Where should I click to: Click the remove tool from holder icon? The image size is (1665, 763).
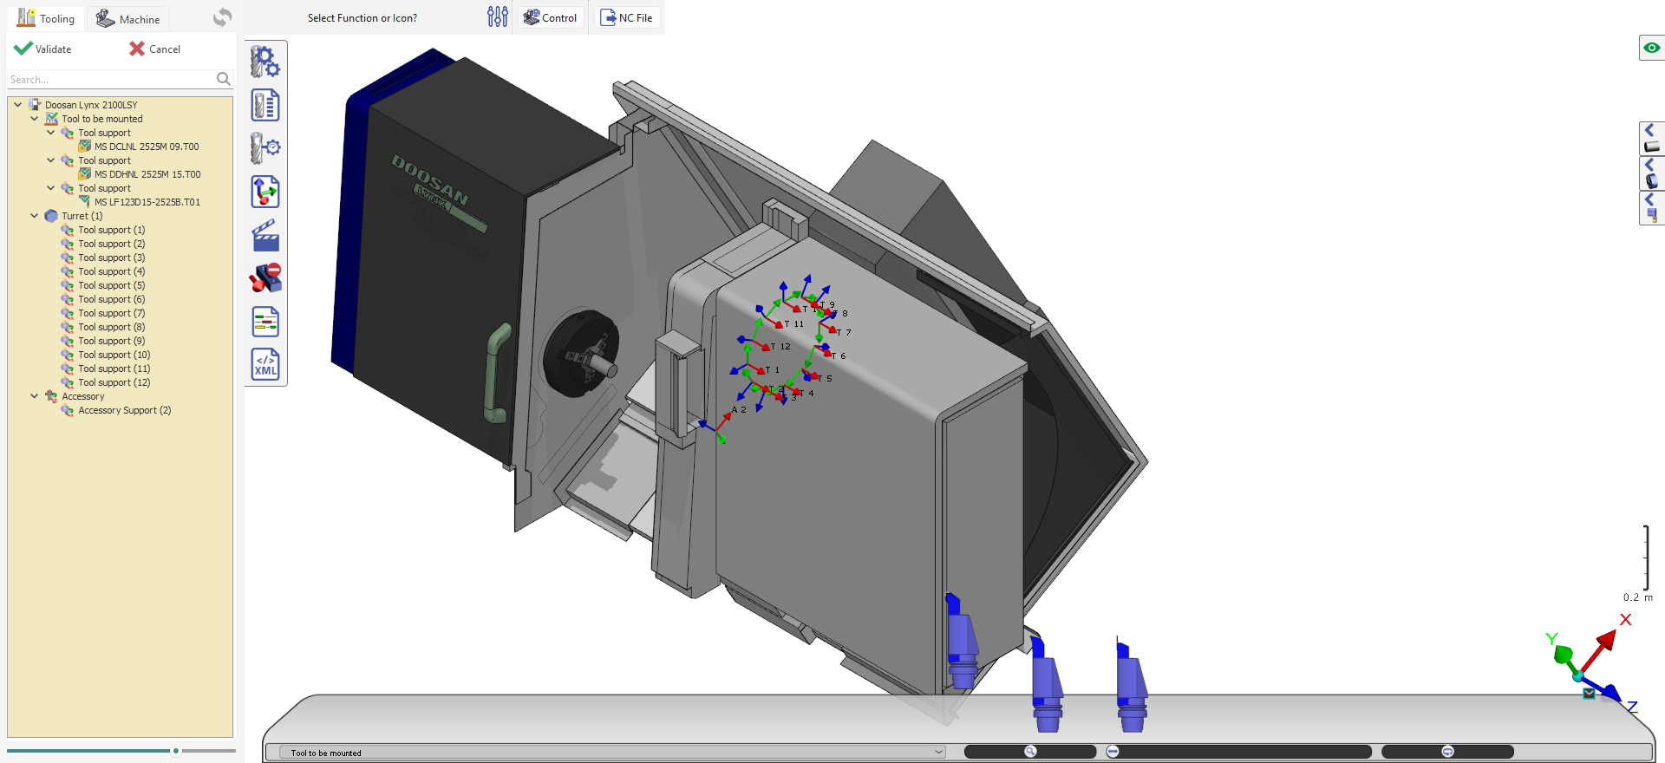(265, 278)
